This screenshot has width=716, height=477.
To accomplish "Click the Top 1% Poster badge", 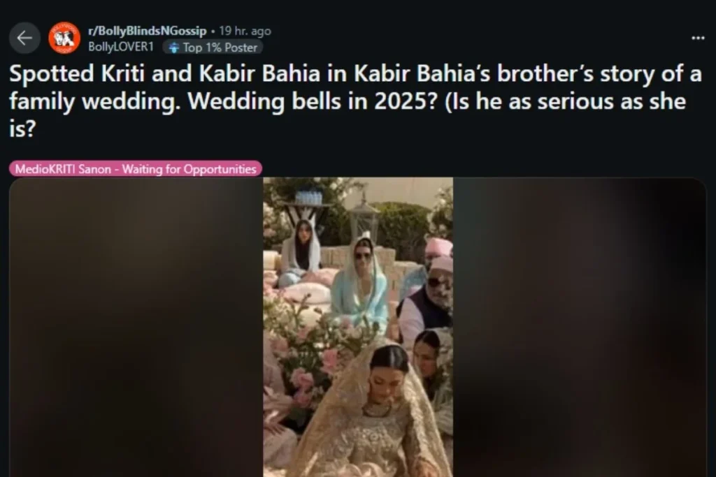I will [x=213, y=47].
